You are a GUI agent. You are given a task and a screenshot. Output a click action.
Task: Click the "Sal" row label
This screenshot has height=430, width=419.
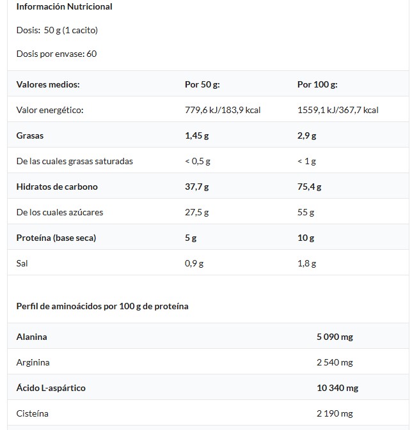coord(22,263)
